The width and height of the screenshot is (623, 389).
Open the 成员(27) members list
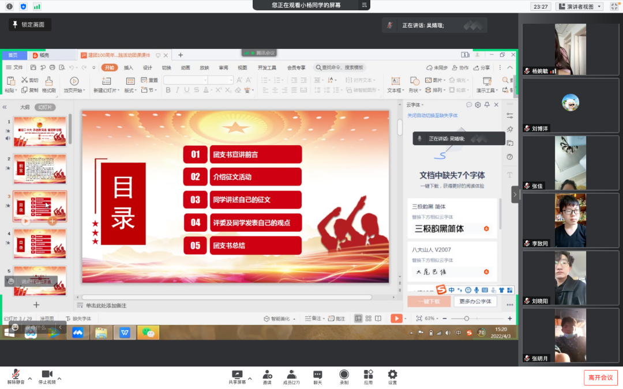[x=291, y=376]
